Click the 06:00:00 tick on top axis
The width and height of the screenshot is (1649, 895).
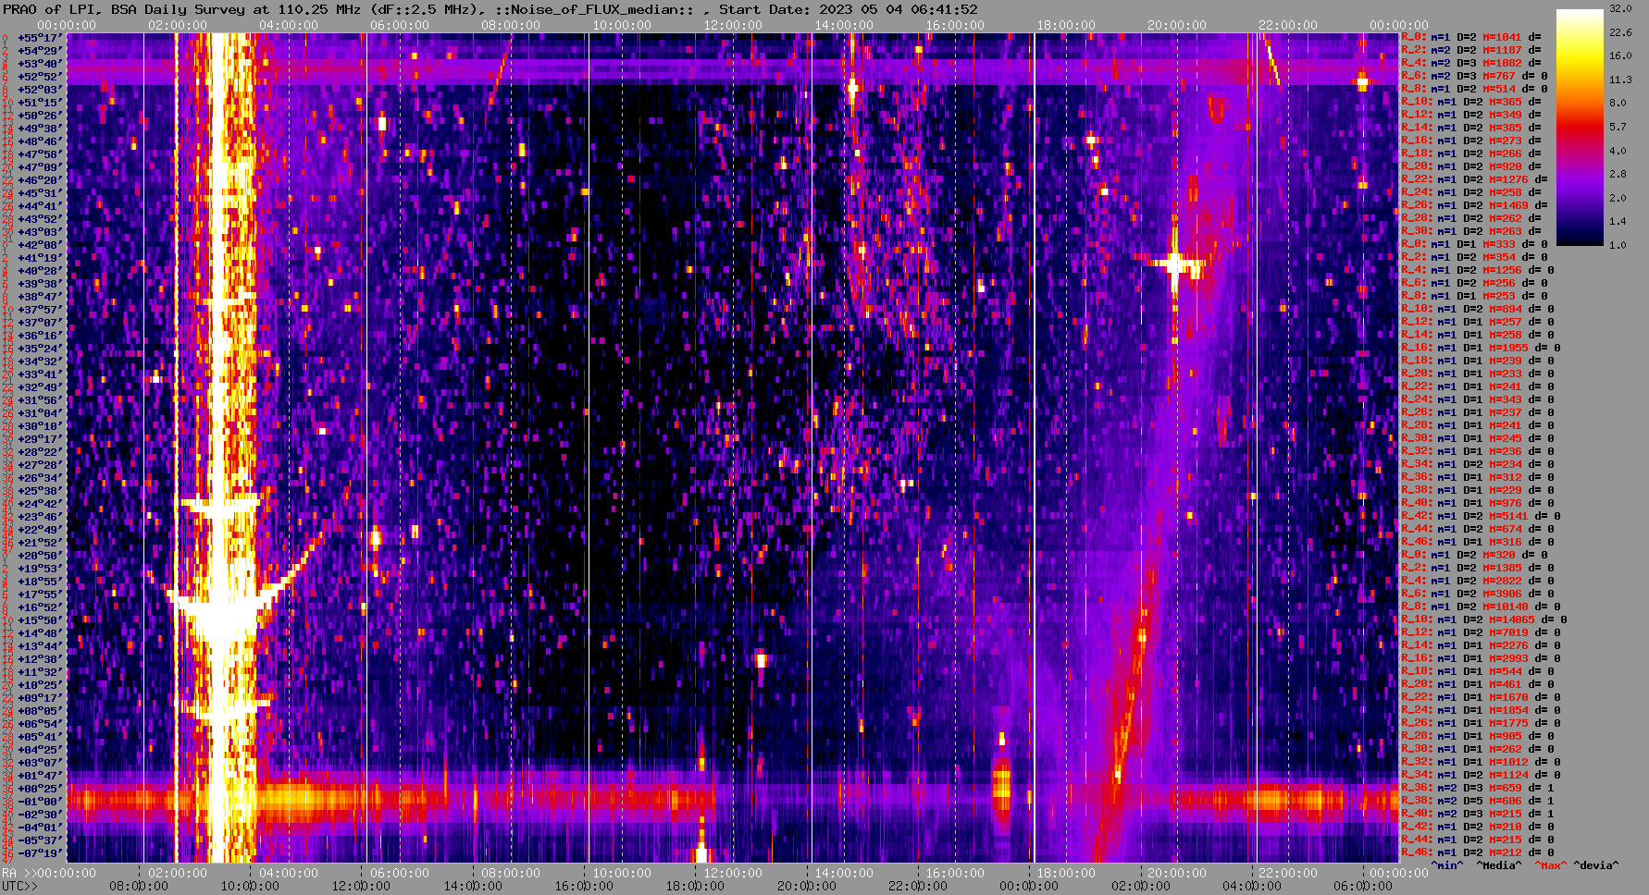(x=400, y=25)
